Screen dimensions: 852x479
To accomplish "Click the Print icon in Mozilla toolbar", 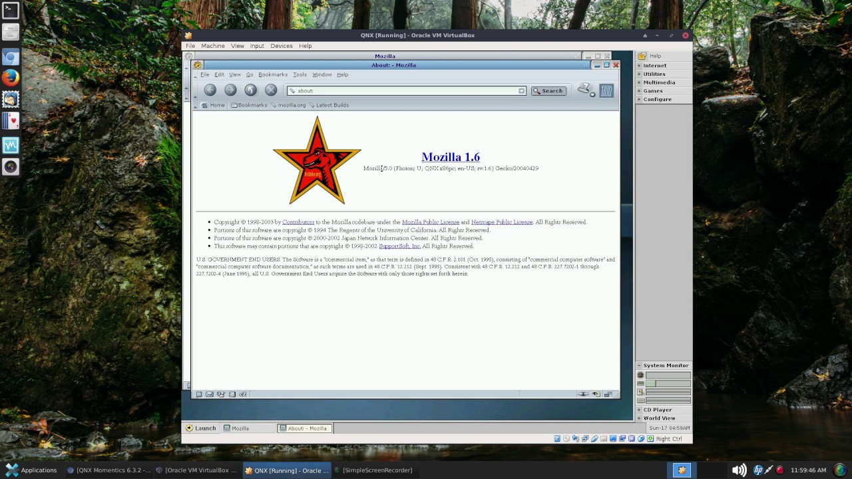I will pos(584,89).
